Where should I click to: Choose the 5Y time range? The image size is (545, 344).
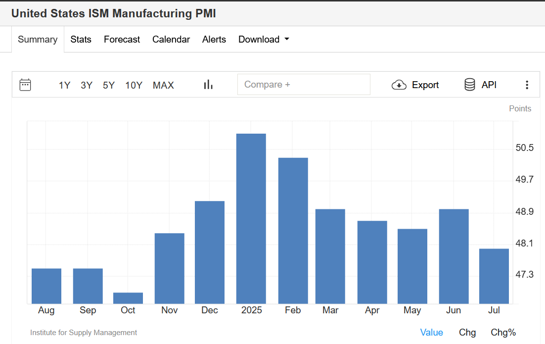108,85
